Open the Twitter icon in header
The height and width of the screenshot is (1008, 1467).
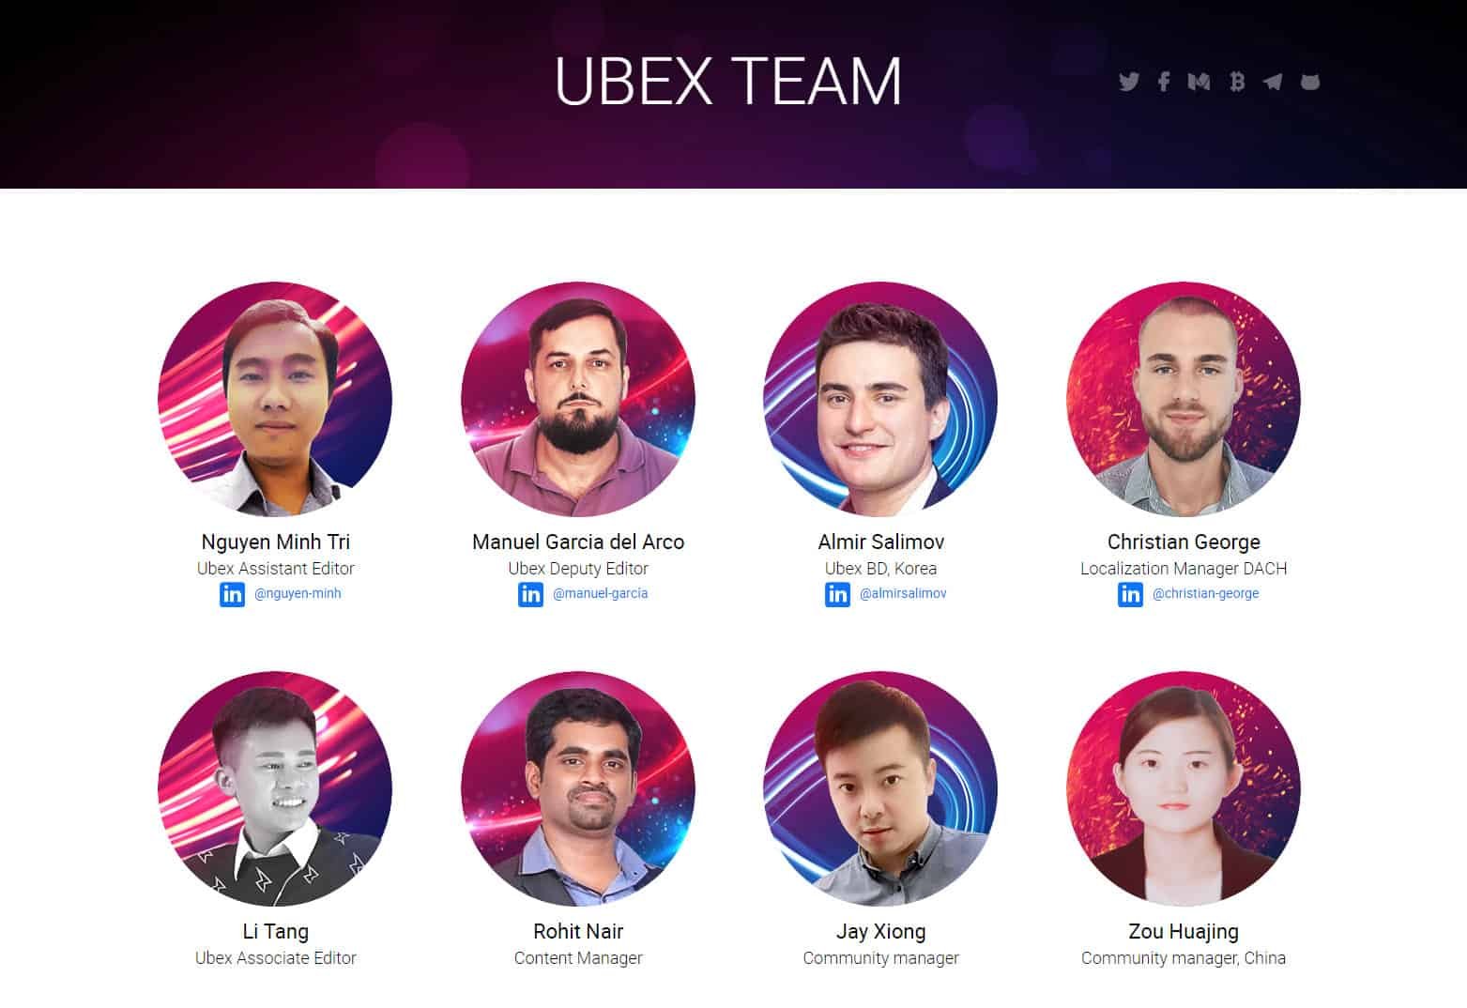pyautogui.click(x=1128, y=82)
